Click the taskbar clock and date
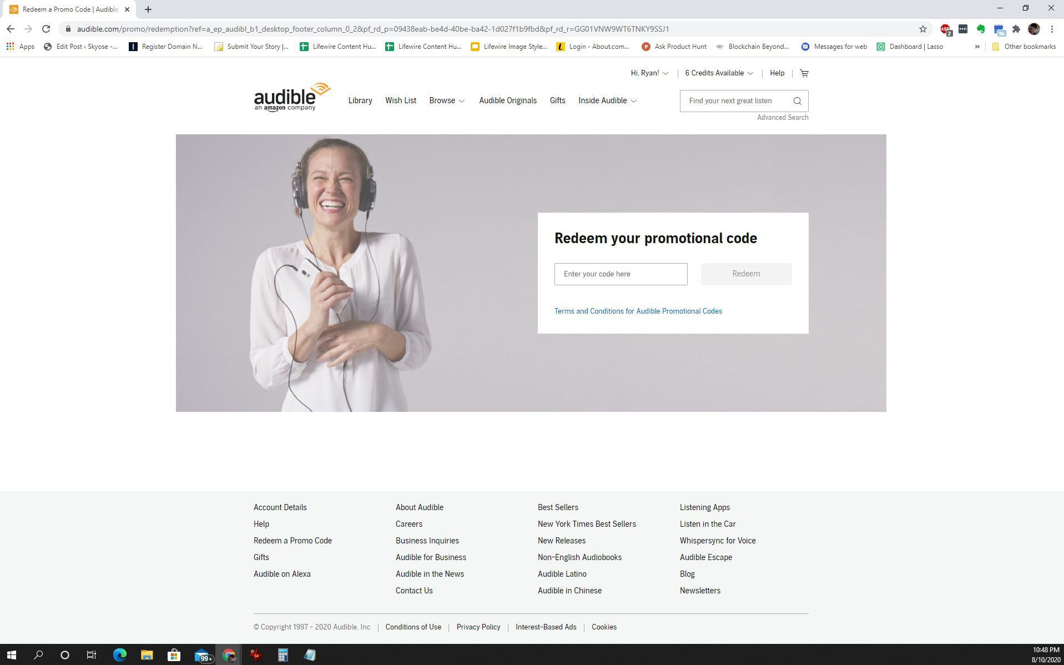 point(1045,655)
